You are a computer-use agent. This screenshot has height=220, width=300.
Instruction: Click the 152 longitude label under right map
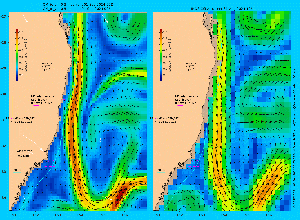point(179,215)
